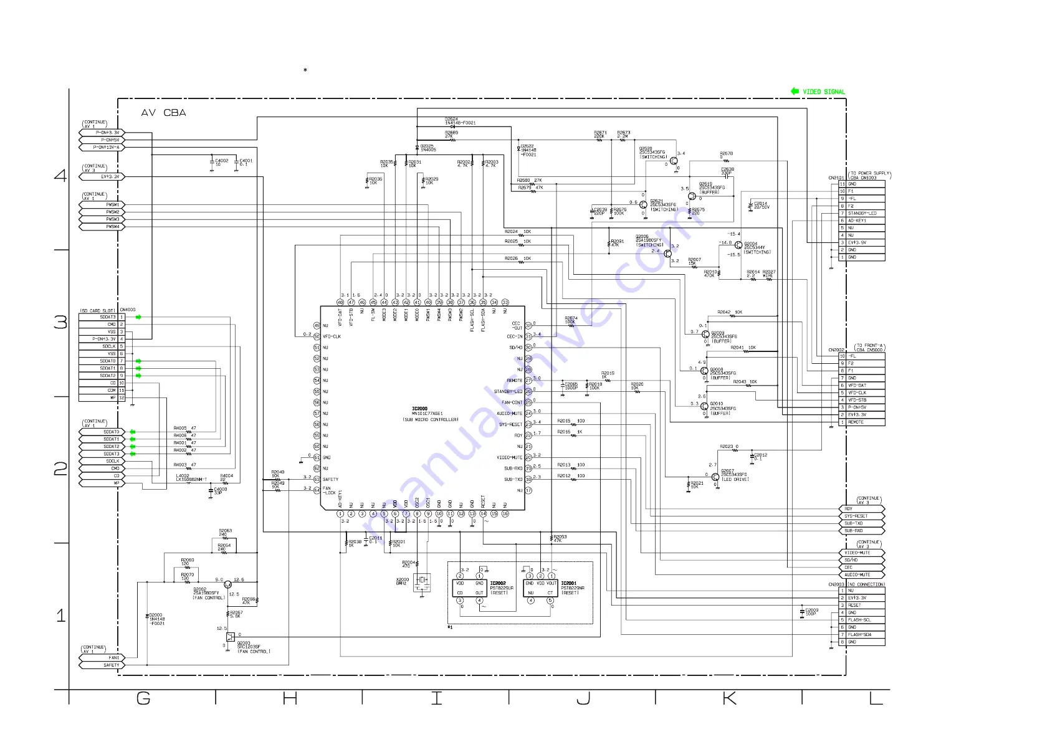Select the IC2002 reset IC label
Image resolution: width=1060 pixels, height=742 pixels.
[498, 583]
